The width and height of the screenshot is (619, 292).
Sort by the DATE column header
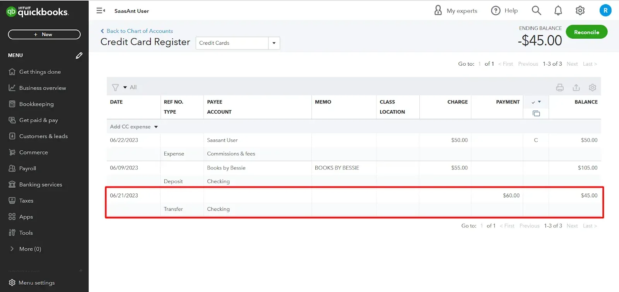click(116, 102)
